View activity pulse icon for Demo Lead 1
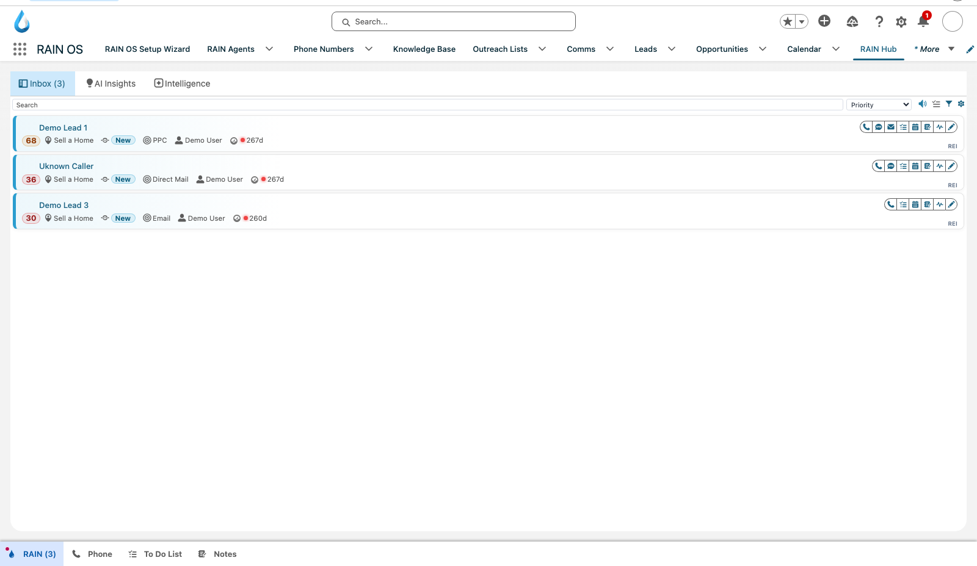This screenshot has height=566, width=977. pyautogui.click(x=939, y=127)
